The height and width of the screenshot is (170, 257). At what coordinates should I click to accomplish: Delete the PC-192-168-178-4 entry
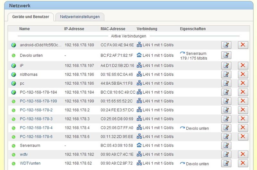[243, 128]
